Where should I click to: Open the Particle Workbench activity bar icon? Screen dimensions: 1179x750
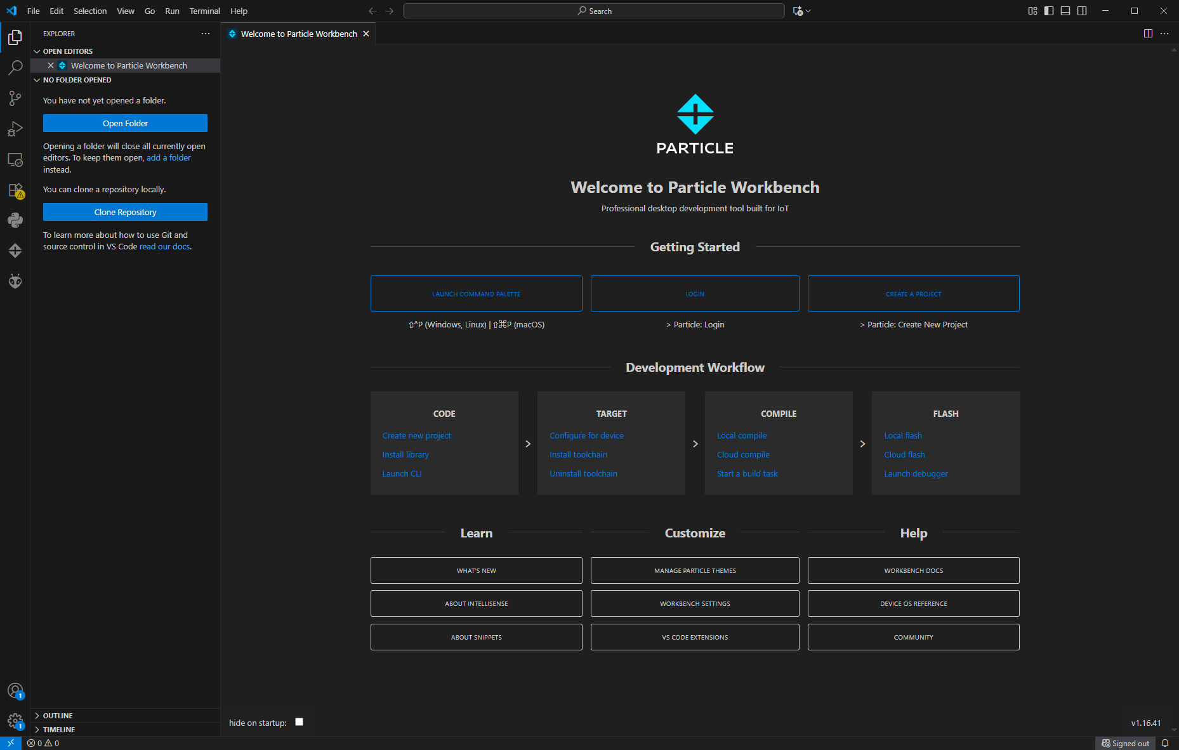pyautogui.click(x=15, y=251)
